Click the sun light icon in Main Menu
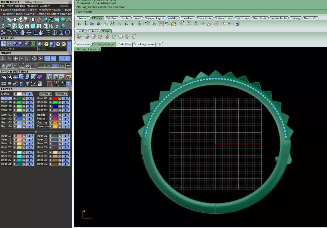This screenshot has width=327, height=228. pos(15,20)
